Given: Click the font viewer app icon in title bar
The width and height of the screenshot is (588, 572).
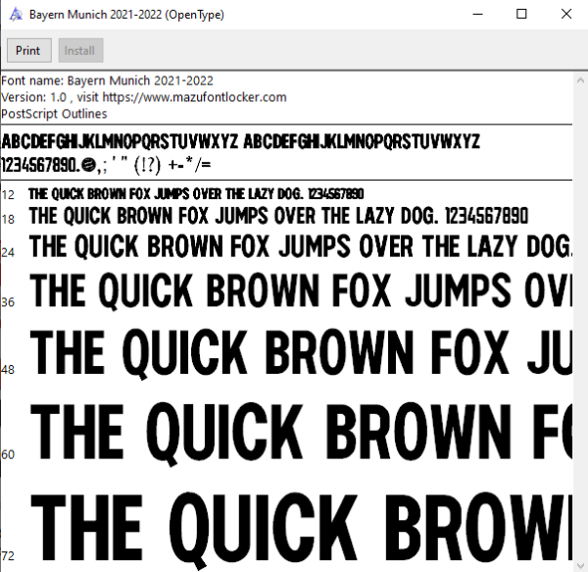Looking at the screenshot, I should (x=16, y=15).
